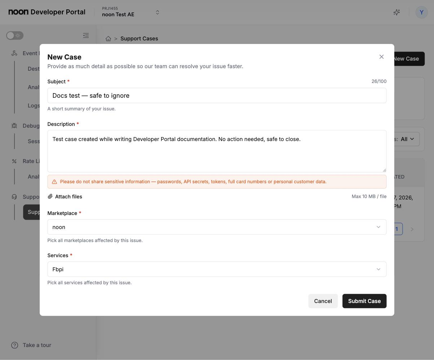Image resolution: width=434 pixels, height=360 pixels.
Task: Submit the case
Action: coord(364,301)
